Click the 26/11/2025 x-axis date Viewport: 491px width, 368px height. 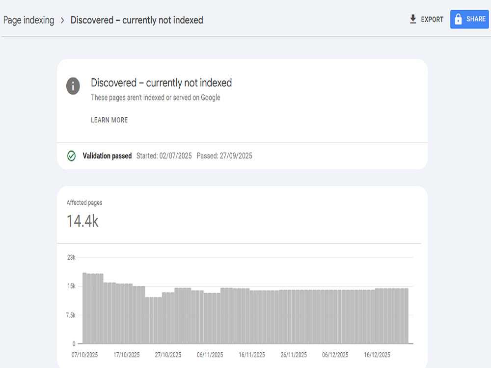click(x=294, y=355)
